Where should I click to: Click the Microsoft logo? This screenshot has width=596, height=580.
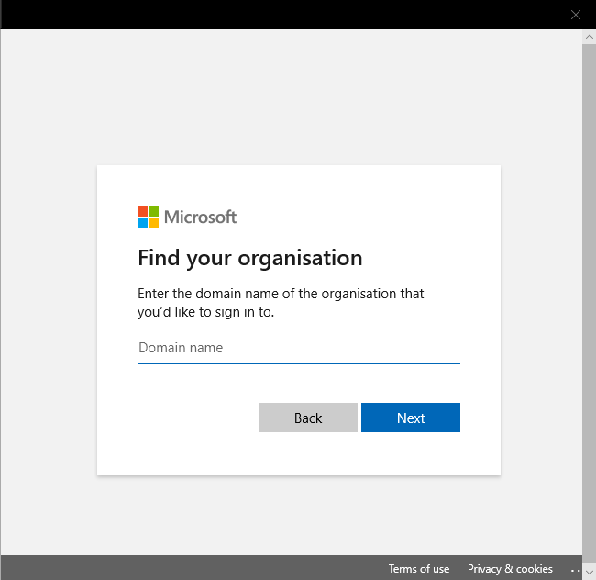click(187, 217)
